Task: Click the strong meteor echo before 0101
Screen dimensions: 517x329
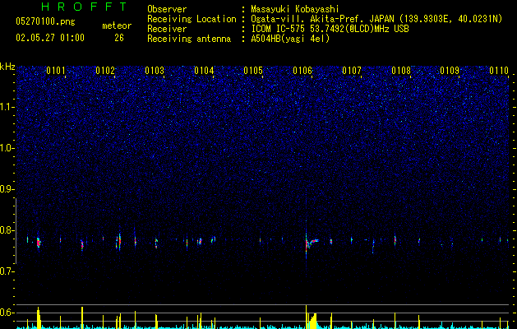Action: [39, 243]
